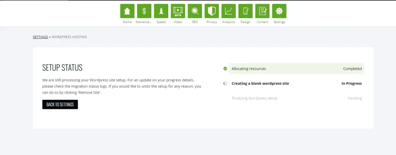Click the Content label text
Image resolution: width=396 pixels, height=155 pixels.
point(263,22)
